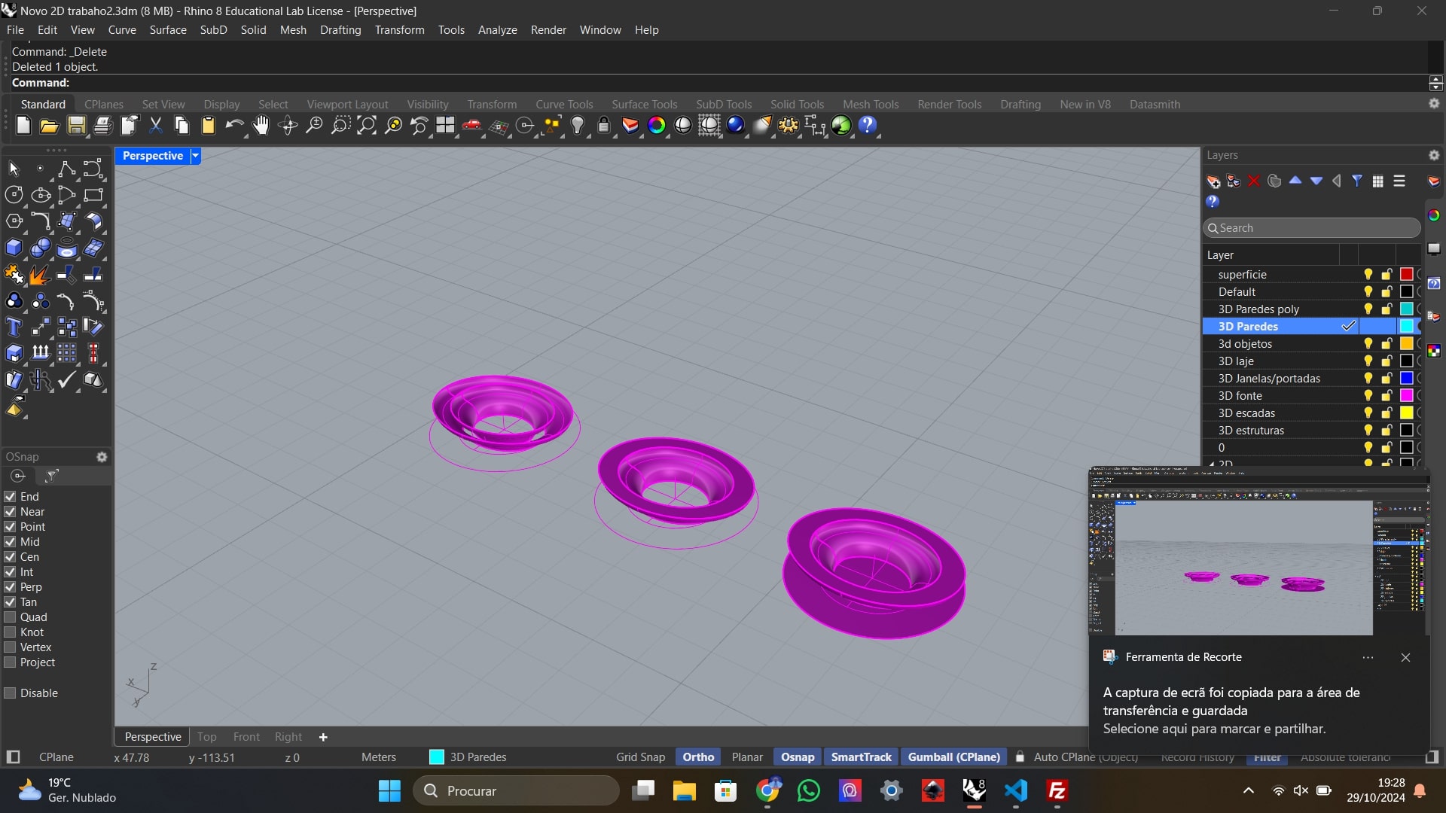Open the toolbar gear options at top right

point(1434,104)
